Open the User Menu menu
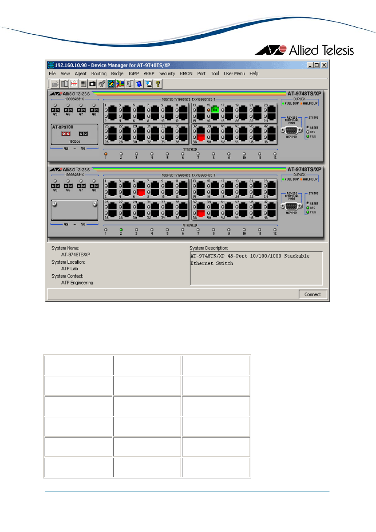 coord(235,74)
